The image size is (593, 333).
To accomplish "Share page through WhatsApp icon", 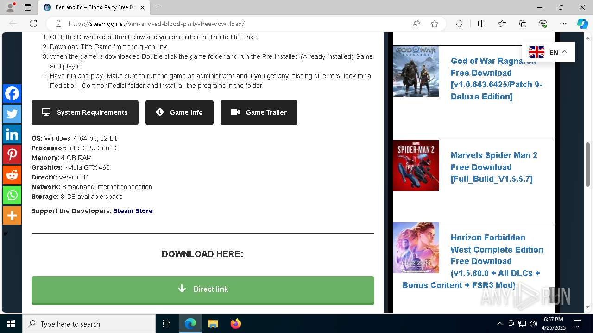I will 12,195.
